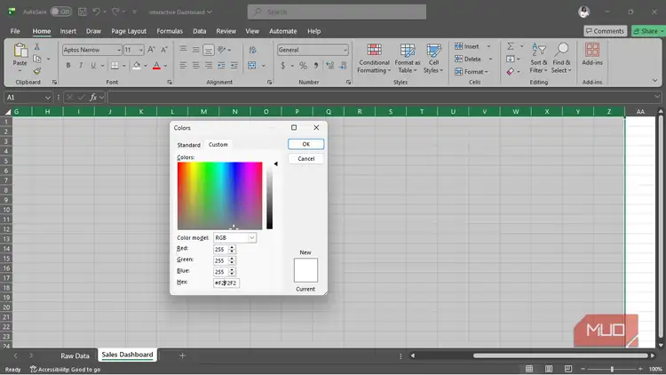Click the Paste clipboard icon
This screenshot has height=375, width=666.
(20, 50)
